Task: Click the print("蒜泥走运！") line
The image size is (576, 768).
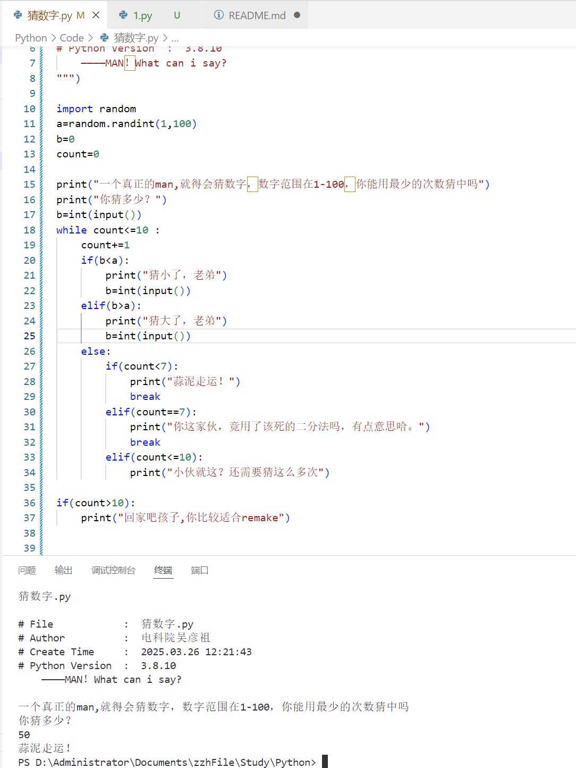Action: coord(185,381)
